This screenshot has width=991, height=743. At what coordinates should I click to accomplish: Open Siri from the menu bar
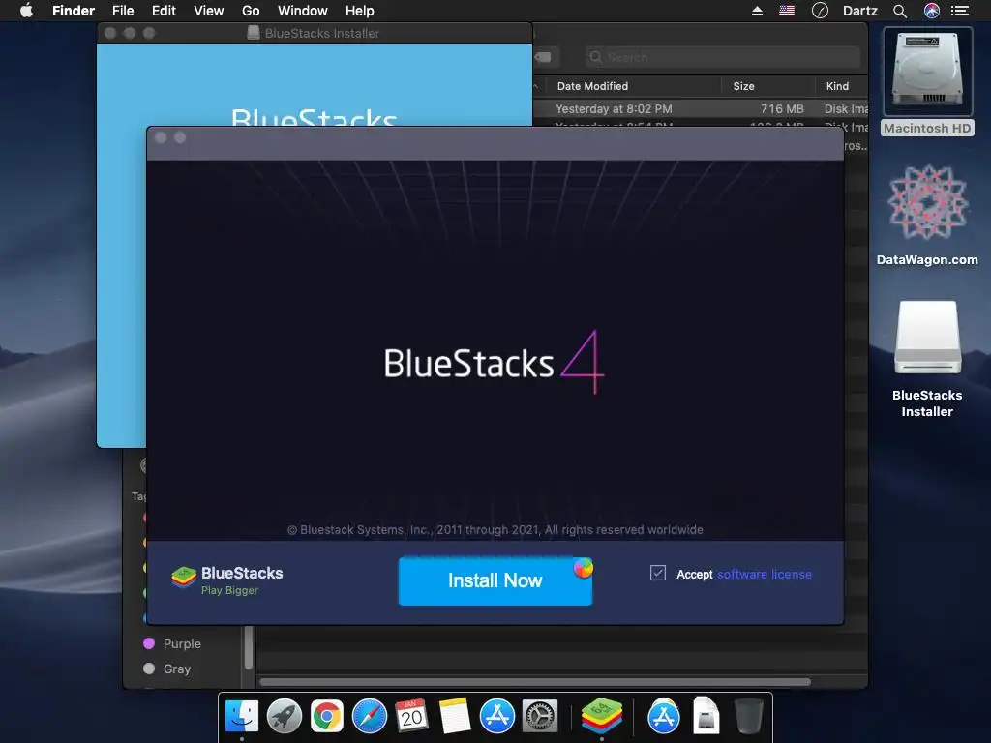click(932, 11)
